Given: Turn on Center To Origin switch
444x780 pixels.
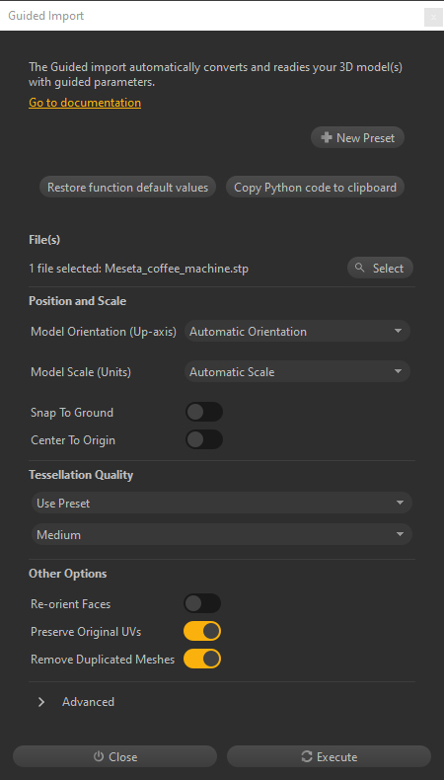Looking at the screenshot, I should [x=204, y=439].
